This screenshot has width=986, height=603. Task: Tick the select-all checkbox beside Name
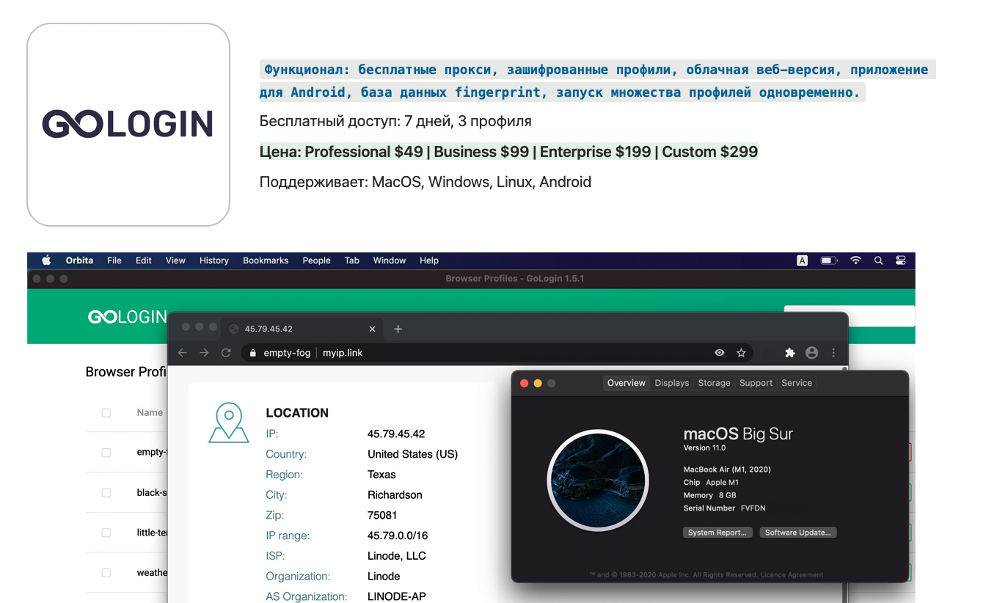[x=106, y=413]
